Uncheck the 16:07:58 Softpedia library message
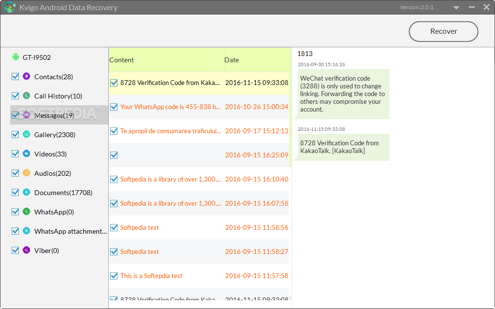495x309 pixels. [114, 203]
